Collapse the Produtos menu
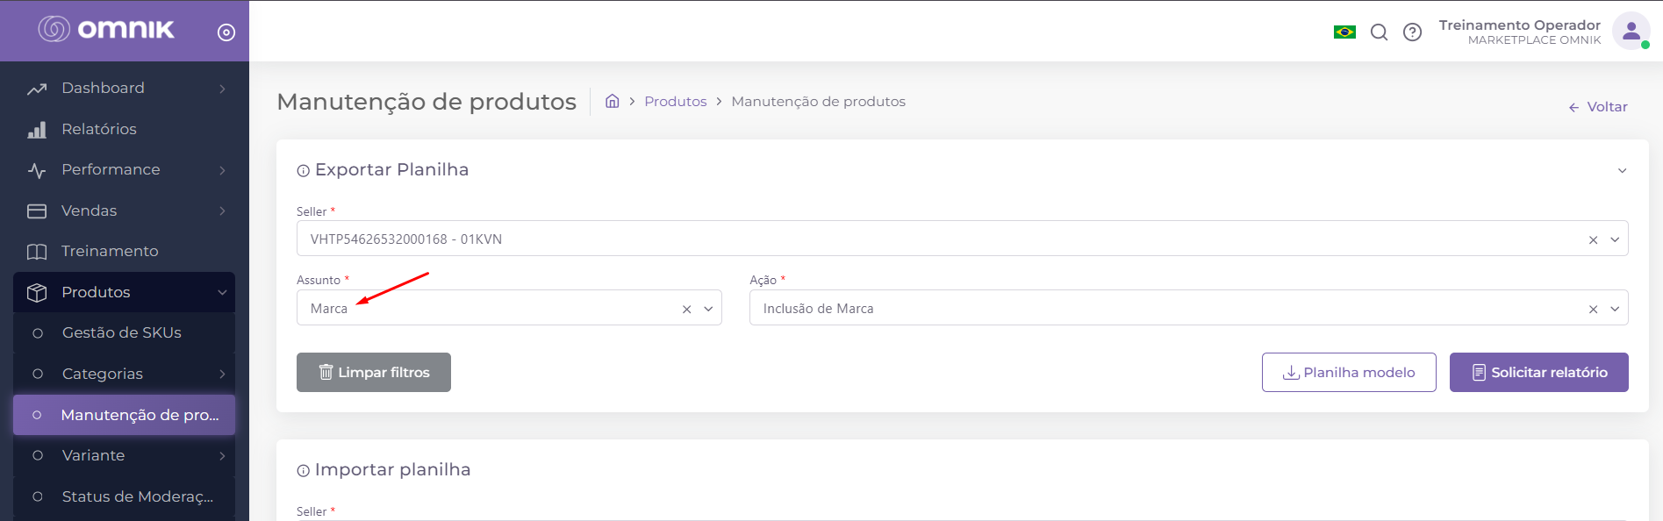Screen dimensions: 1663x521 pos(124,292)
